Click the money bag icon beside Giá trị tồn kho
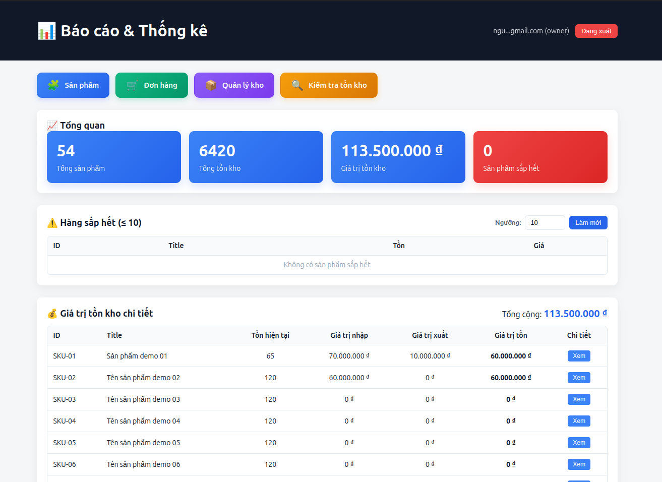662x482 pixels. (52, 314)
